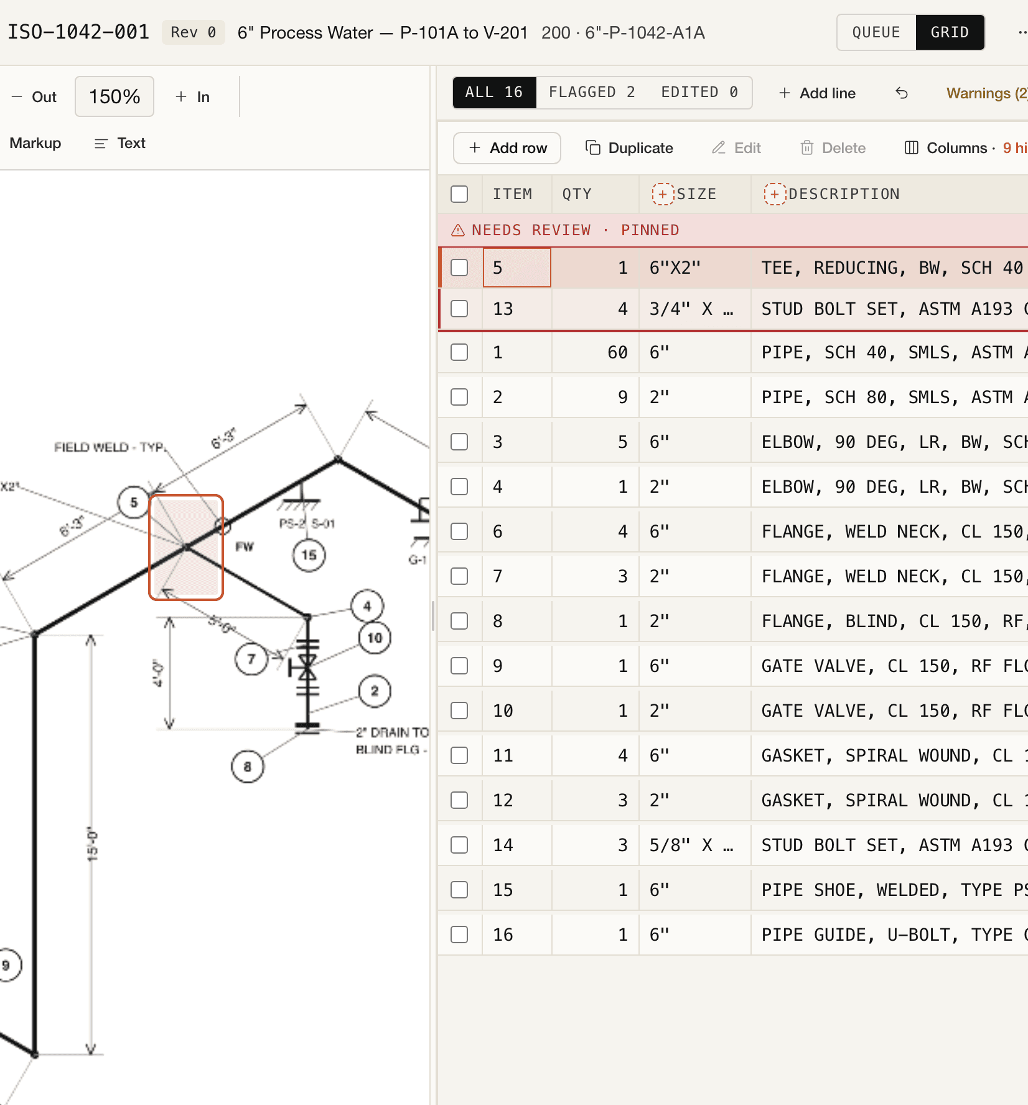Check the box for item 9 gate valve
The width and height of the screenshot is (1028, 1105).
click(459, 666)
